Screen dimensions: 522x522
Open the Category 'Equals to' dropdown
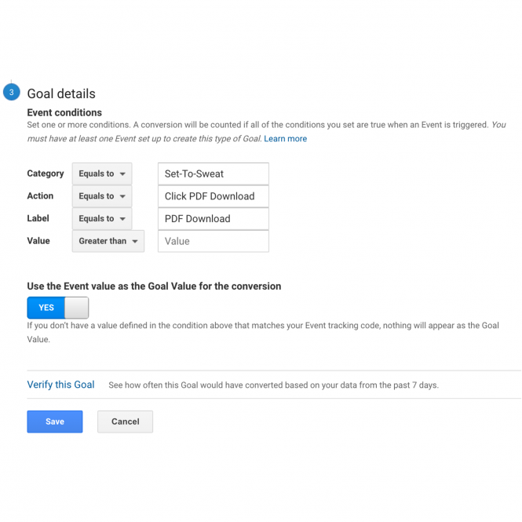(x=102, y=173)
